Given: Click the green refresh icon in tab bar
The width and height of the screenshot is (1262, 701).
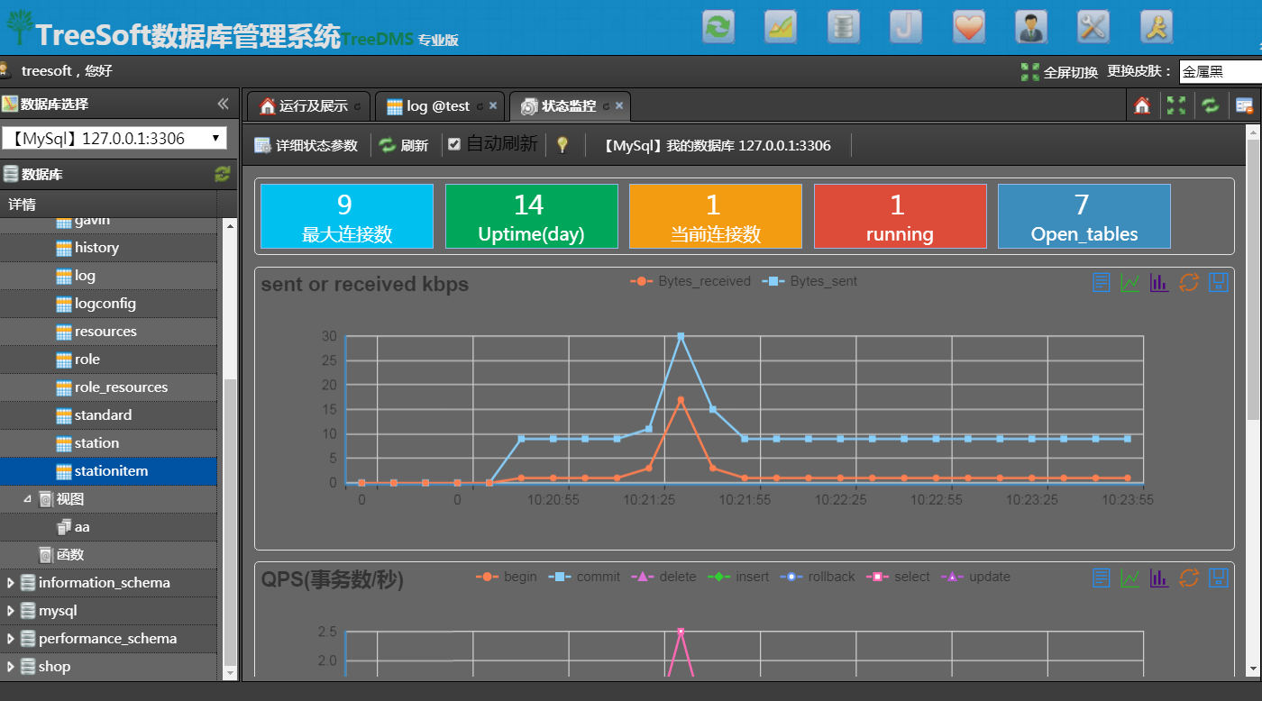Looking at the screenshot, I should pos(1211,106).
